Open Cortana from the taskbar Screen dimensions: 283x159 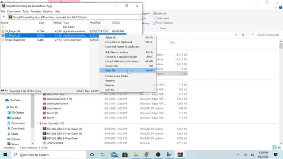click(x=92, y=155)
